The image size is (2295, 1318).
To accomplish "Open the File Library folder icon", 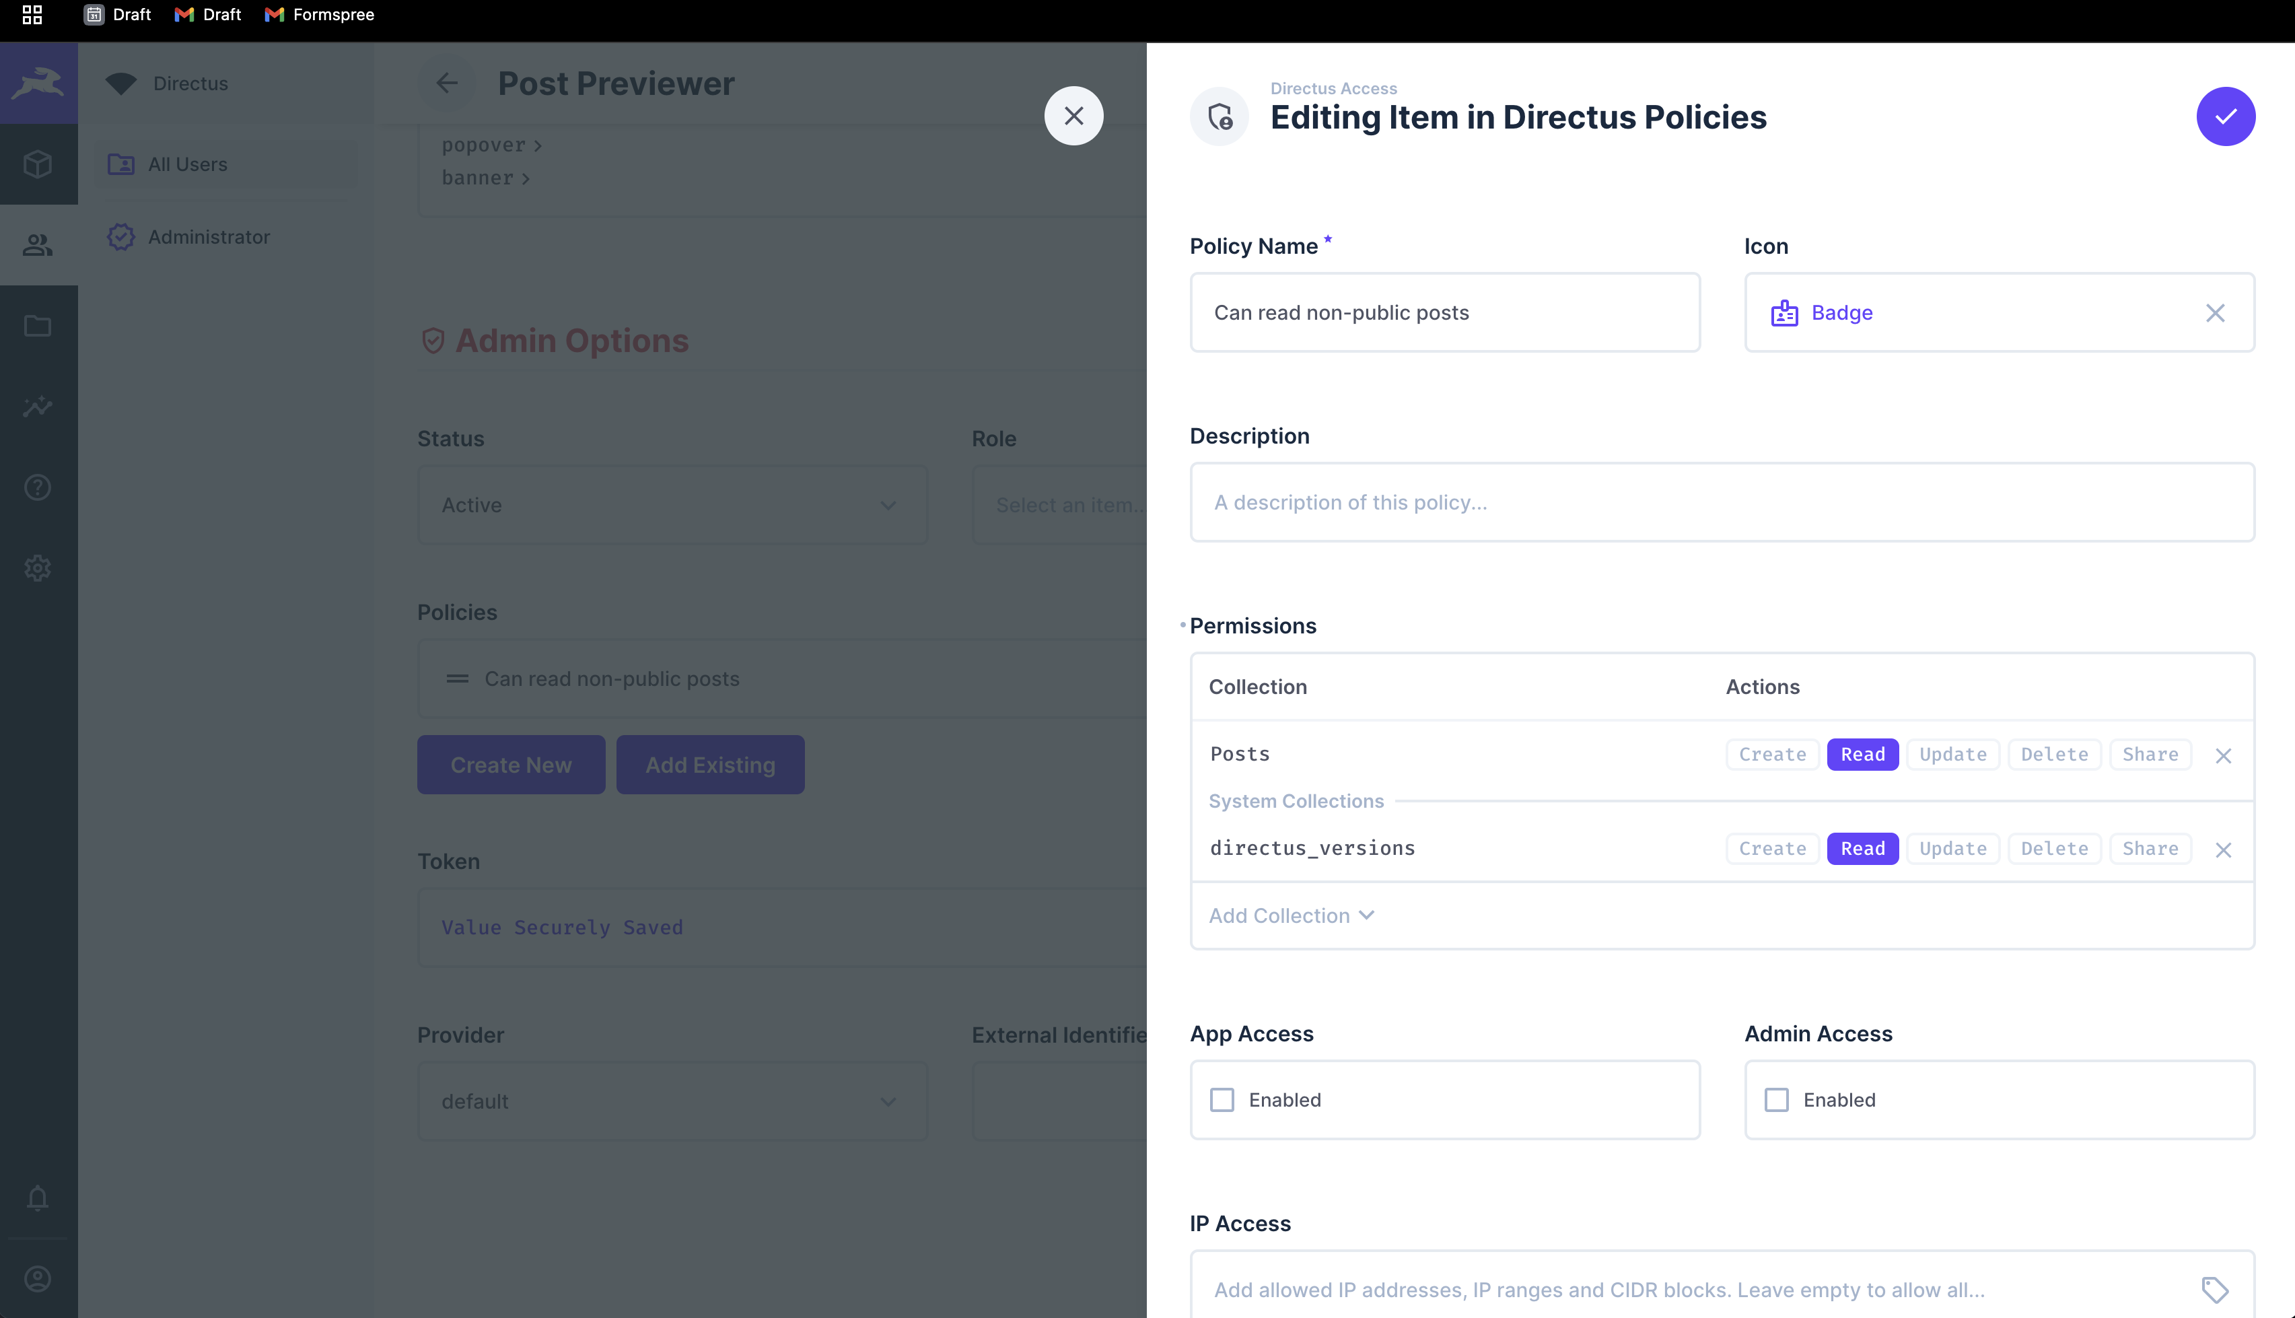I will pyautogui.click(x=38, y=325).
